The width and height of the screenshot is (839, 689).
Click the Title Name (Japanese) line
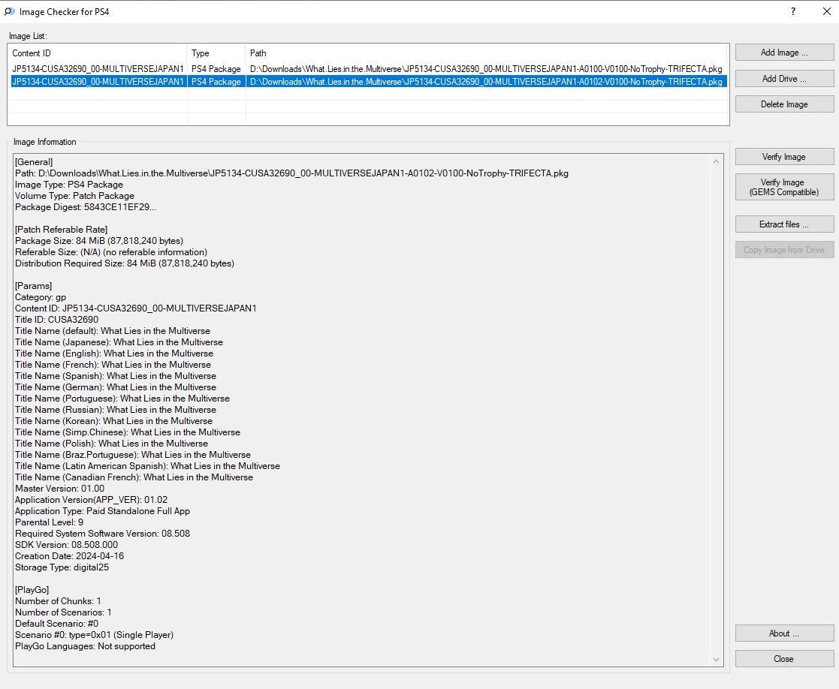tap(119, 342)
